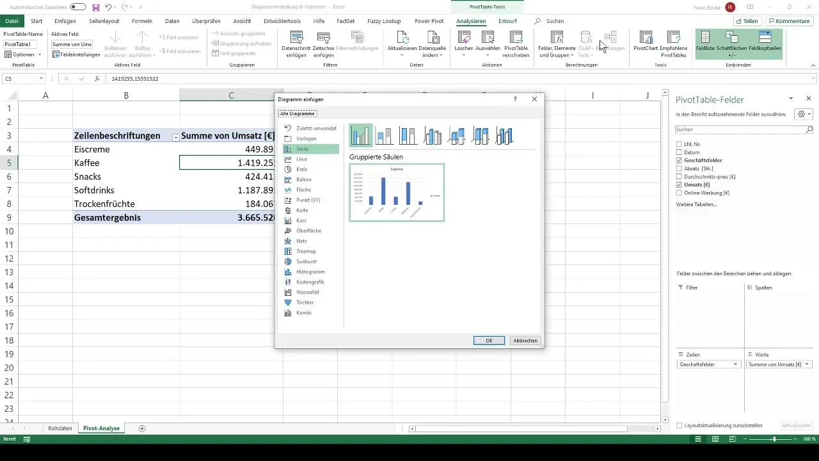Click the Zeitachse einfügen icon
The height and width of the screenshot is (461, 819).
pyautogui.click(x=324, y=44)
